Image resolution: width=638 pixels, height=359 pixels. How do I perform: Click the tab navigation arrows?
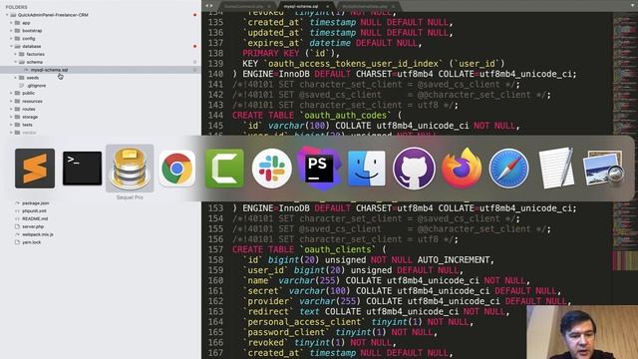click(208, 6)
